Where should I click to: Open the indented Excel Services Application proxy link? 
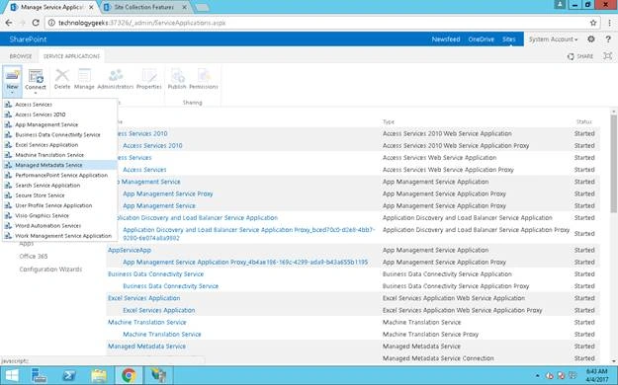[x=159, y=310]
